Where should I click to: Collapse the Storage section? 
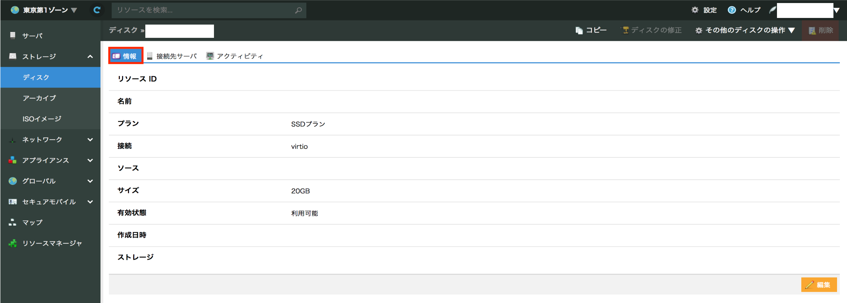pyautogui.click(x=90, y=56)
